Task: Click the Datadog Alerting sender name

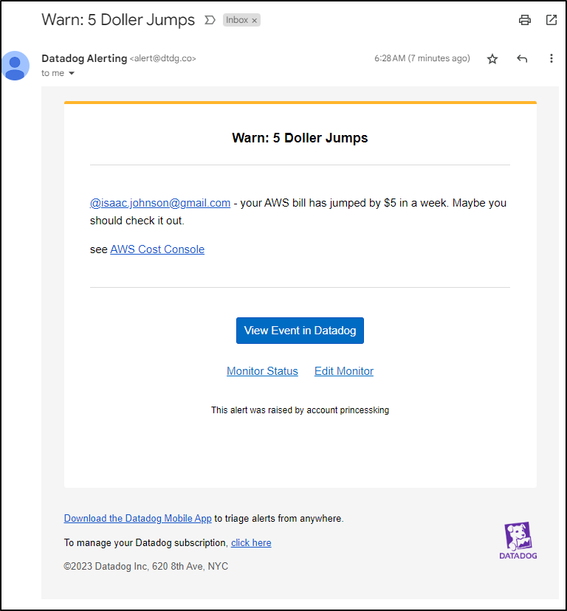Action: [x=84, y=58]
